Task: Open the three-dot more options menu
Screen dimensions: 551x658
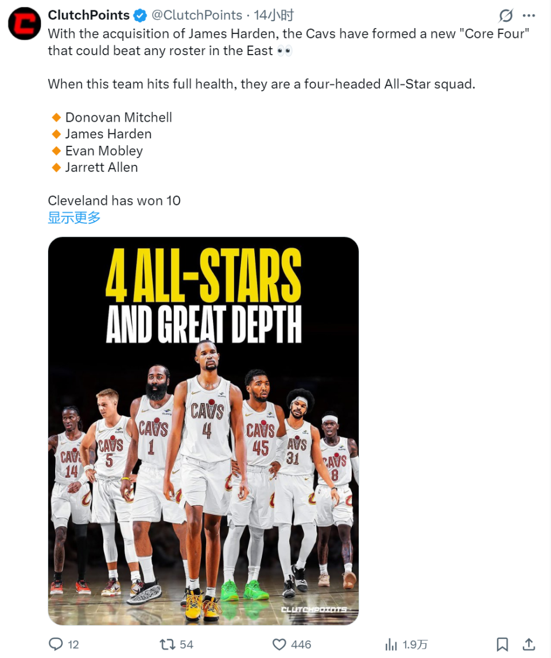Action: click(529, 16)
